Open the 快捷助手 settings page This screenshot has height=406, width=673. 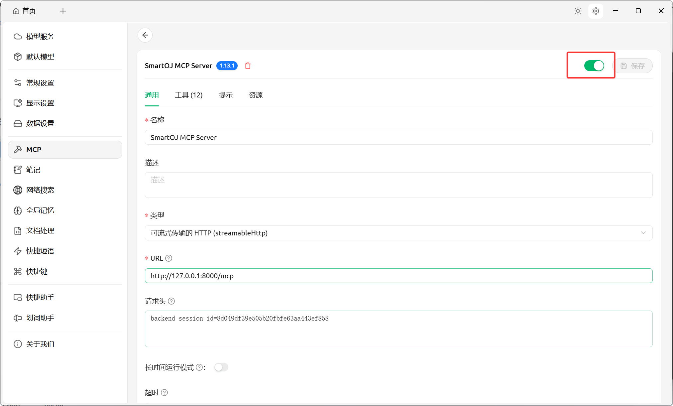tap(65, 298)
